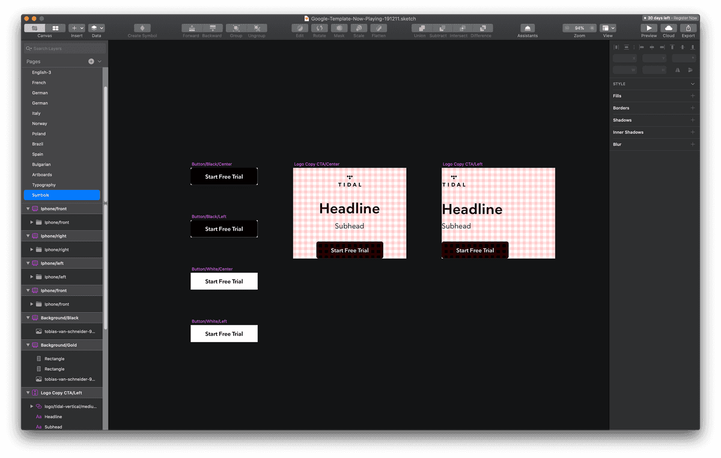Viewport: 721px width, 458px height.
Task: Click the Edit tool icon
Action: 300,28
